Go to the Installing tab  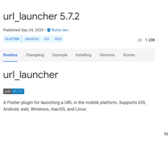(x=83, y=55)
